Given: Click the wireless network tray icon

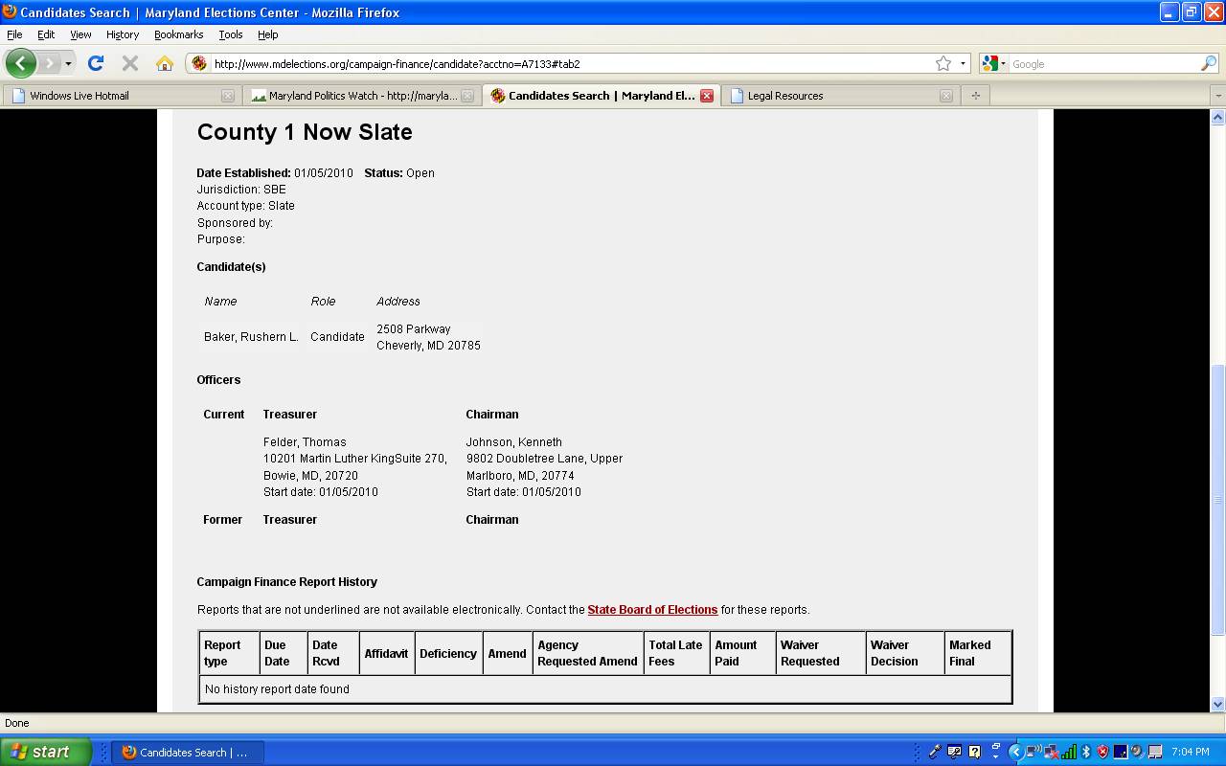Looking at the screenshot, I should pos(1033,752).
